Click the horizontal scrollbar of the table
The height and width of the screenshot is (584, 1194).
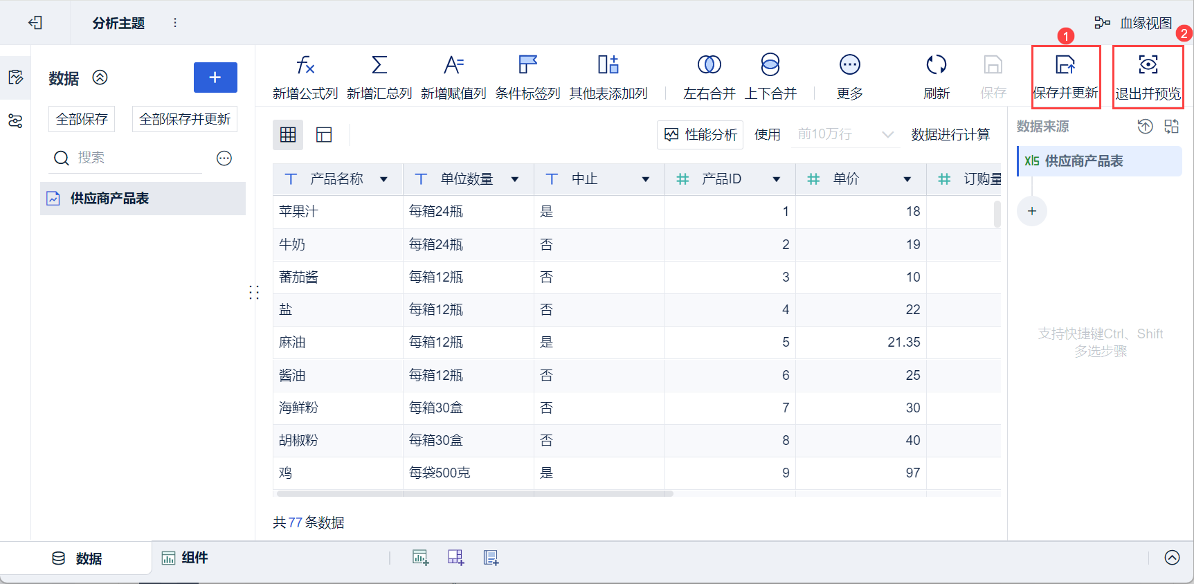[x=475, y=494]
